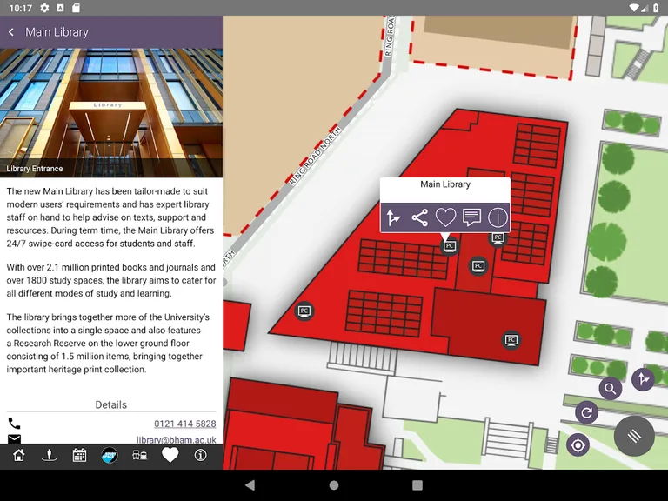Select PC marker in southeast library block
The height and width of the screenshot is (501, 668).
coord(511,340)
